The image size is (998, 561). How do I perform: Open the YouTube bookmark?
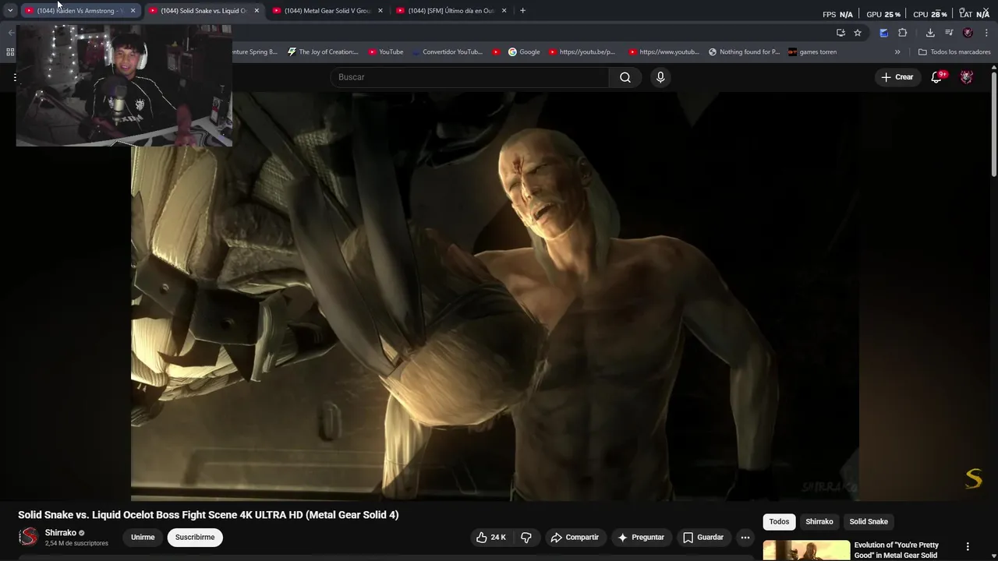[386, 52]
